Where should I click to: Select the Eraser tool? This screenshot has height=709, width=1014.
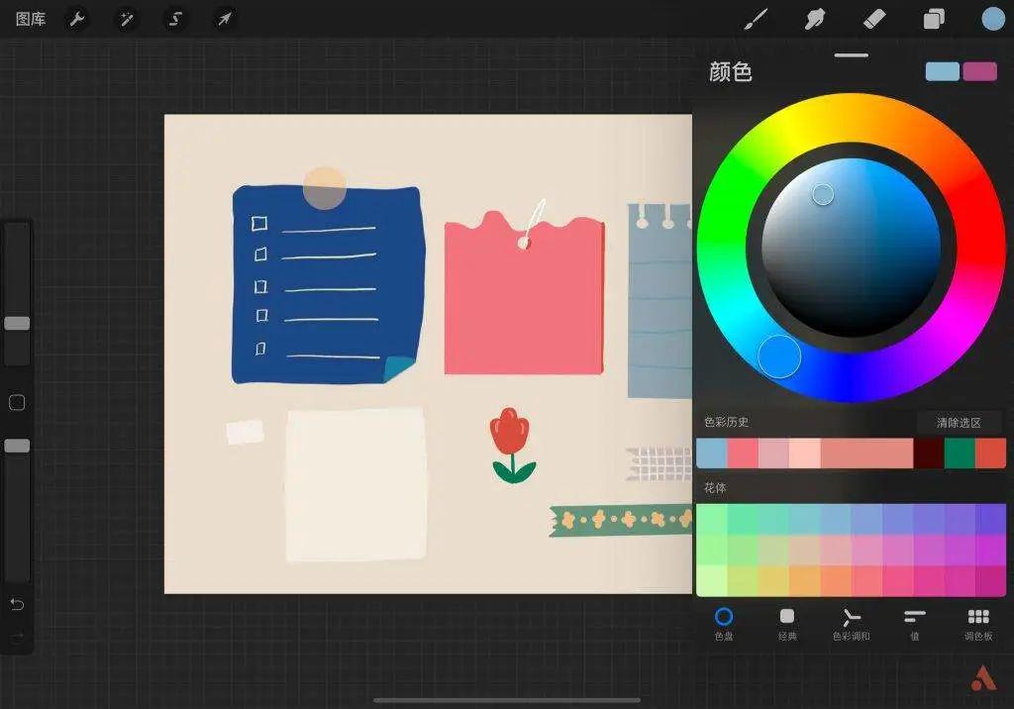874,20
